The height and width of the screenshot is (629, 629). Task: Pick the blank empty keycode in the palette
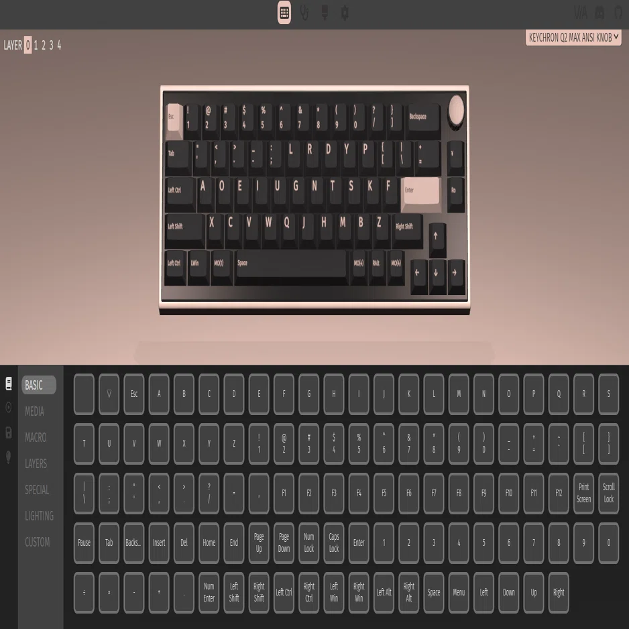(x=84, y=394)
